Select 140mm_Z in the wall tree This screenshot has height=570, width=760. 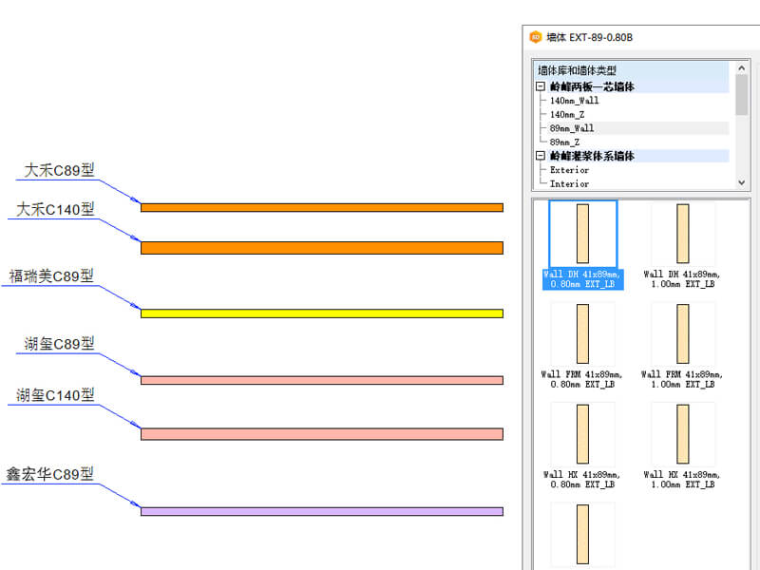pyautogui.click(x=567, y=114)
